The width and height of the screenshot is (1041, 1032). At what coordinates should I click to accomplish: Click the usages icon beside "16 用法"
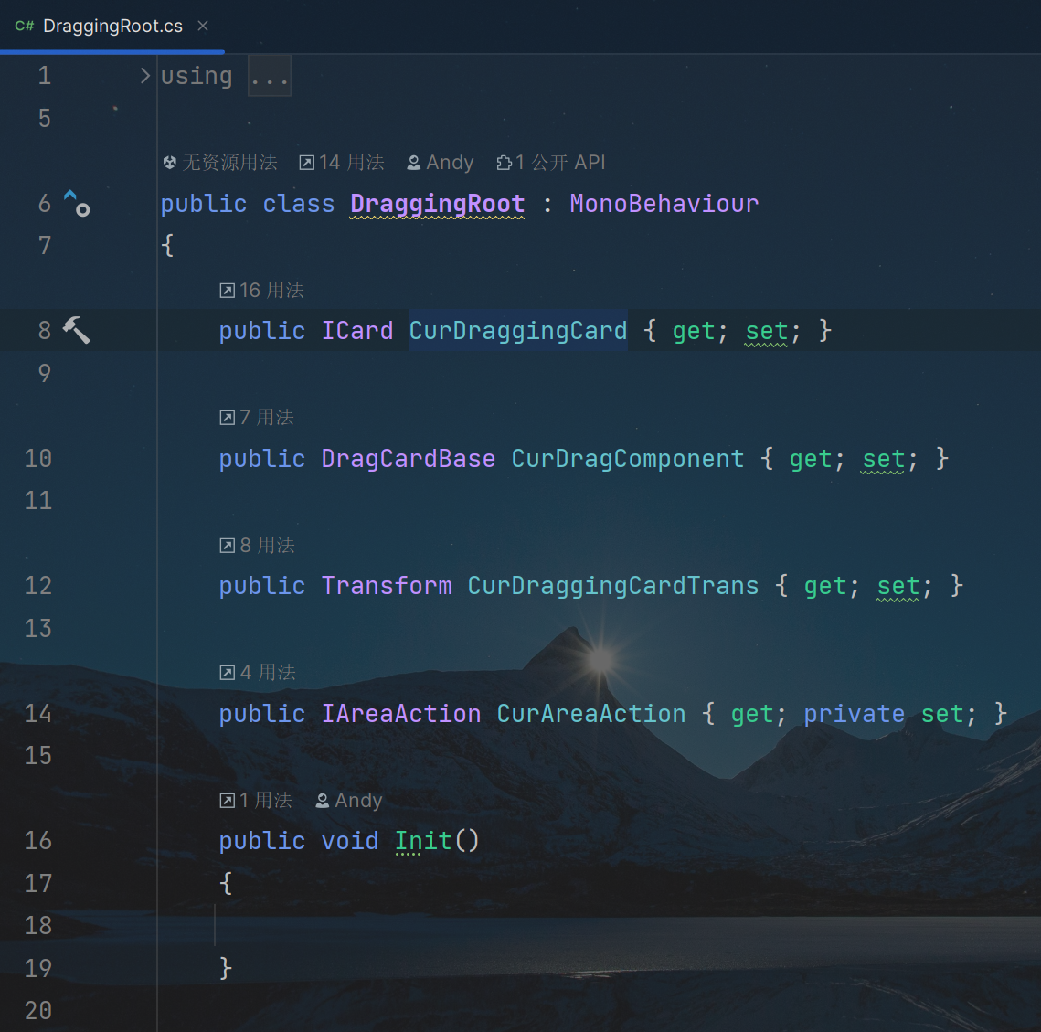228,291
